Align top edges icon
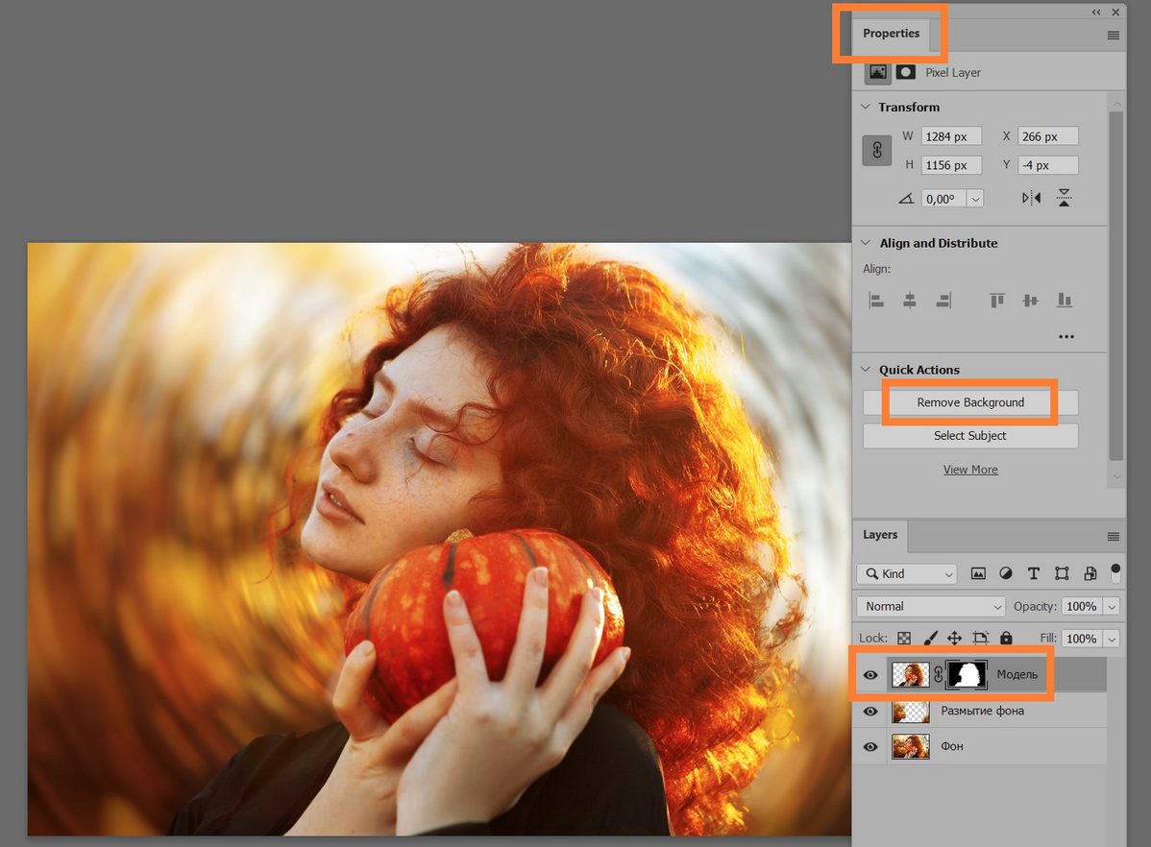Viewport: 1151px width, 847px height. (997, 301)
